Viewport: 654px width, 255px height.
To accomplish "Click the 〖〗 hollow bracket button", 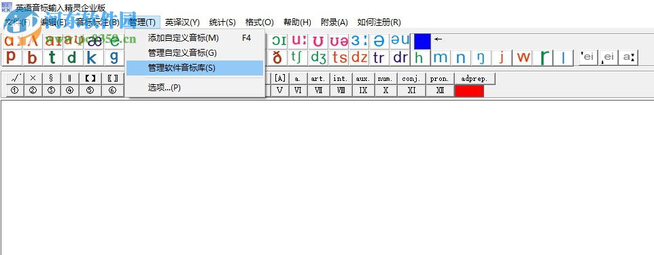I will pos(113,78).
